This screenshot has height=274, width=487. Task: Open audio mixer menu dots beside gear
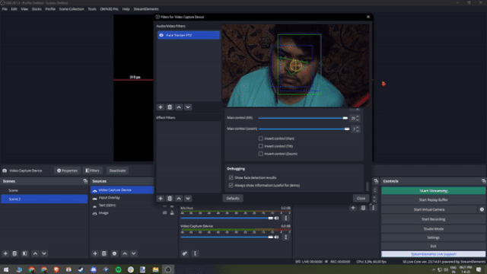click(x=195, y=253)
